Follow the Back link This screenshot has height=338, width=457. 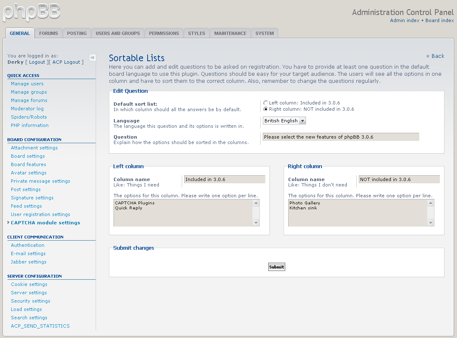(x=435, y=56)
